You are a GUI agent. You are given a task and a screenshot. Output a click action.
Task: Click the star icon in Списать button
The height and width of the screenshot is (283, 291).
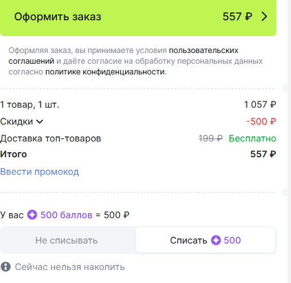[216, 240]
